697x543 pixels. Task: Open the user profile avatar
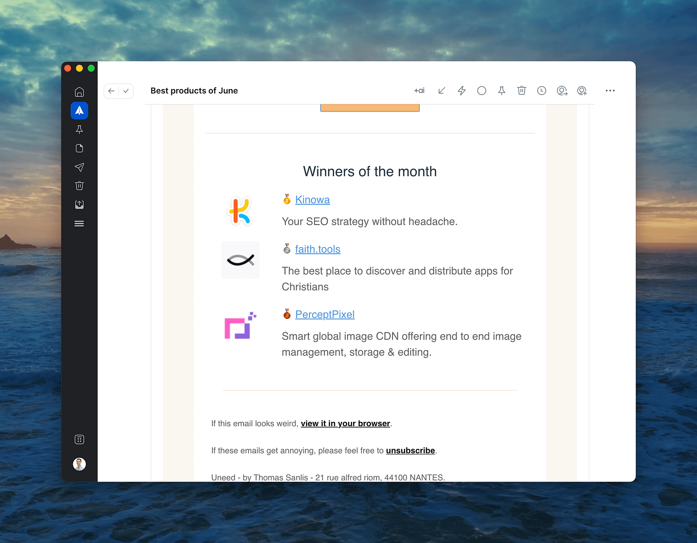pyautogui.click(x=79, y=464)
